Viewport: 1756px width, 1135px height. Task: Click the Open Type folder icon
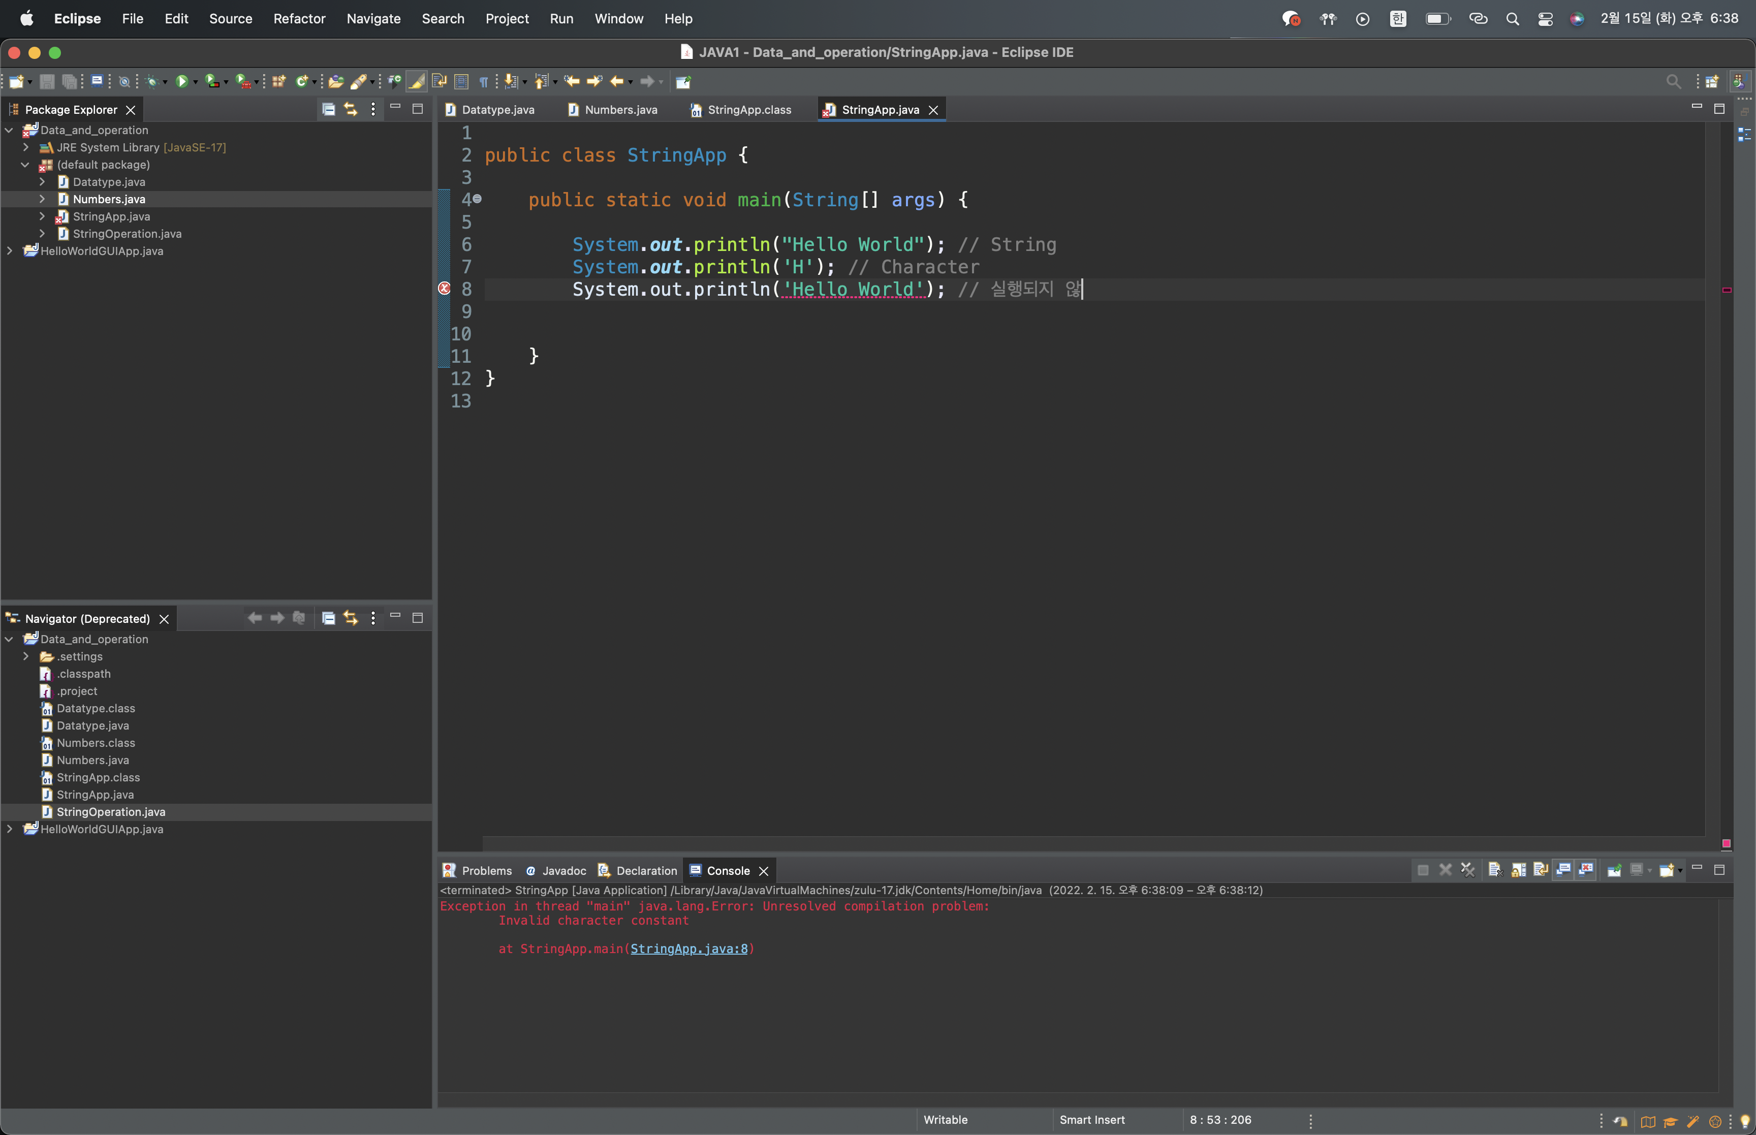click(x=336, y=82)
